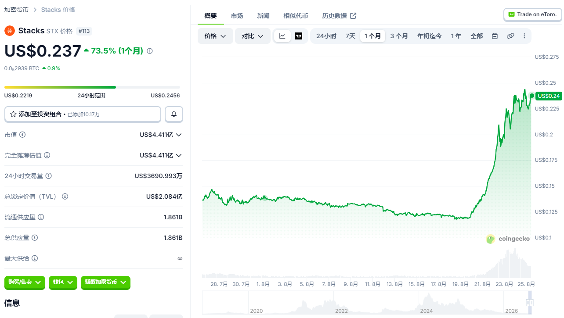Select 1个月 time range
This screenshot has width=564, height=318.
372,36
